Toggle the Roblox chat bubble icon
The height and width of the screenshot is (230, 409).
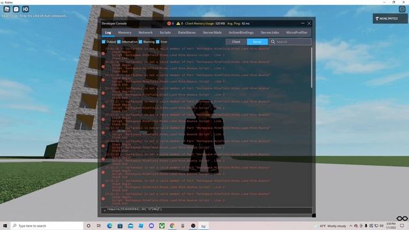click(x=16, y=10)
